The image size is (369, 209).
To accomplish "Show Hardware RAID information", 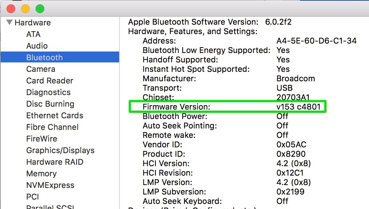I will coord(55,162).
